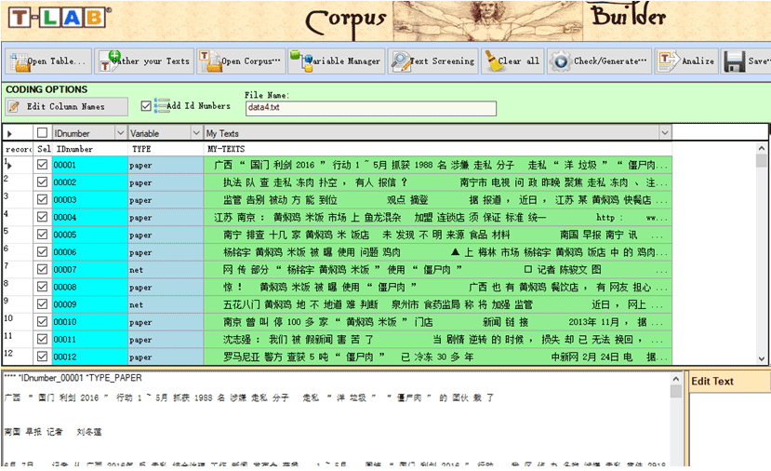Click the grid header row arrow
The height and width of the screenshot is (471, 771).
pyautogui.click(x=9, y=133)
